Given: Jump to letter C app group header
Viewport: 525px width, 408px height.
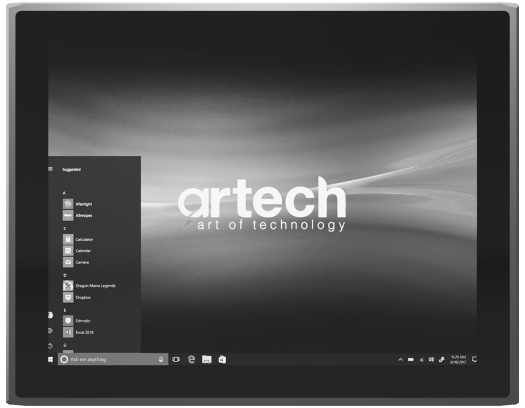Looking at the screenshot, I should click(x=65, y=228).
